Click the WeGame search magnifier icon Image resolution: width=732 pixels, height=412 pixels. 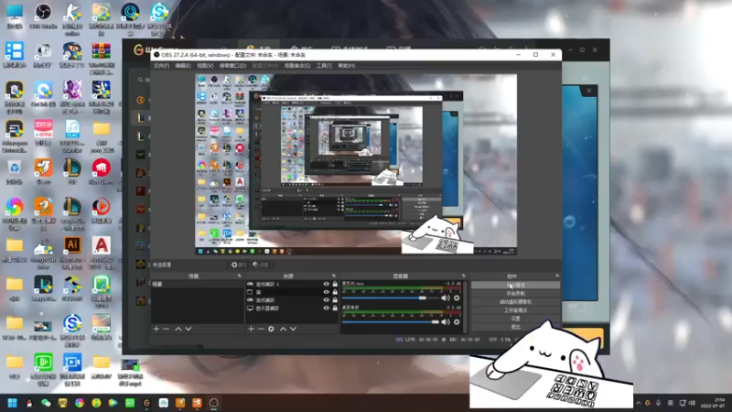click(x=141, y=80)
